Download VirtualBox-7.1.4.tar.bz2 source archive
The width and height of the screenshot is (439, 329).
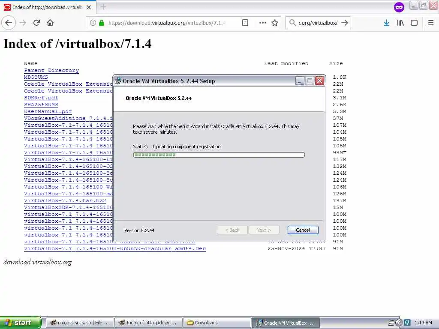[x=65, y=200]
